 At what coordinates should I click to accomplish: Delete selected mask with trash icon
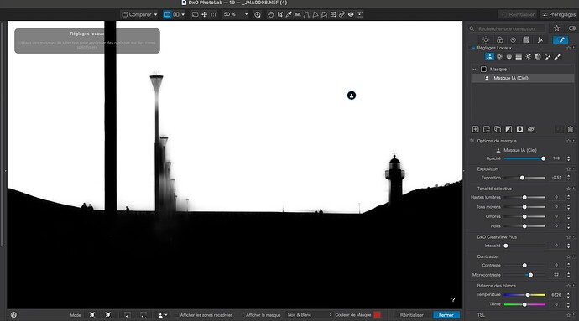(570, 129)
